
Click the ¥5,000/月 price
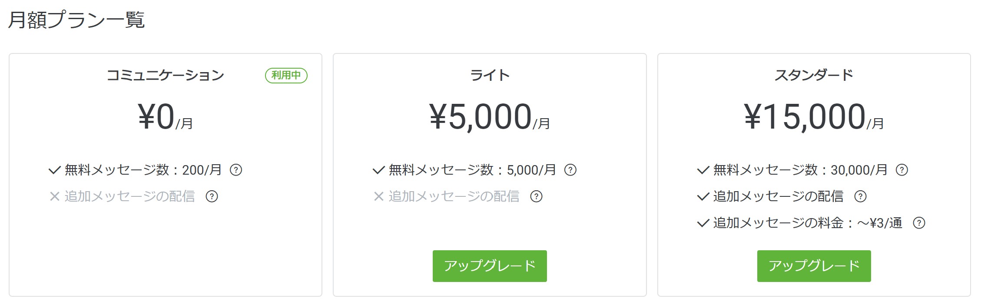click(x=490, y=117)
